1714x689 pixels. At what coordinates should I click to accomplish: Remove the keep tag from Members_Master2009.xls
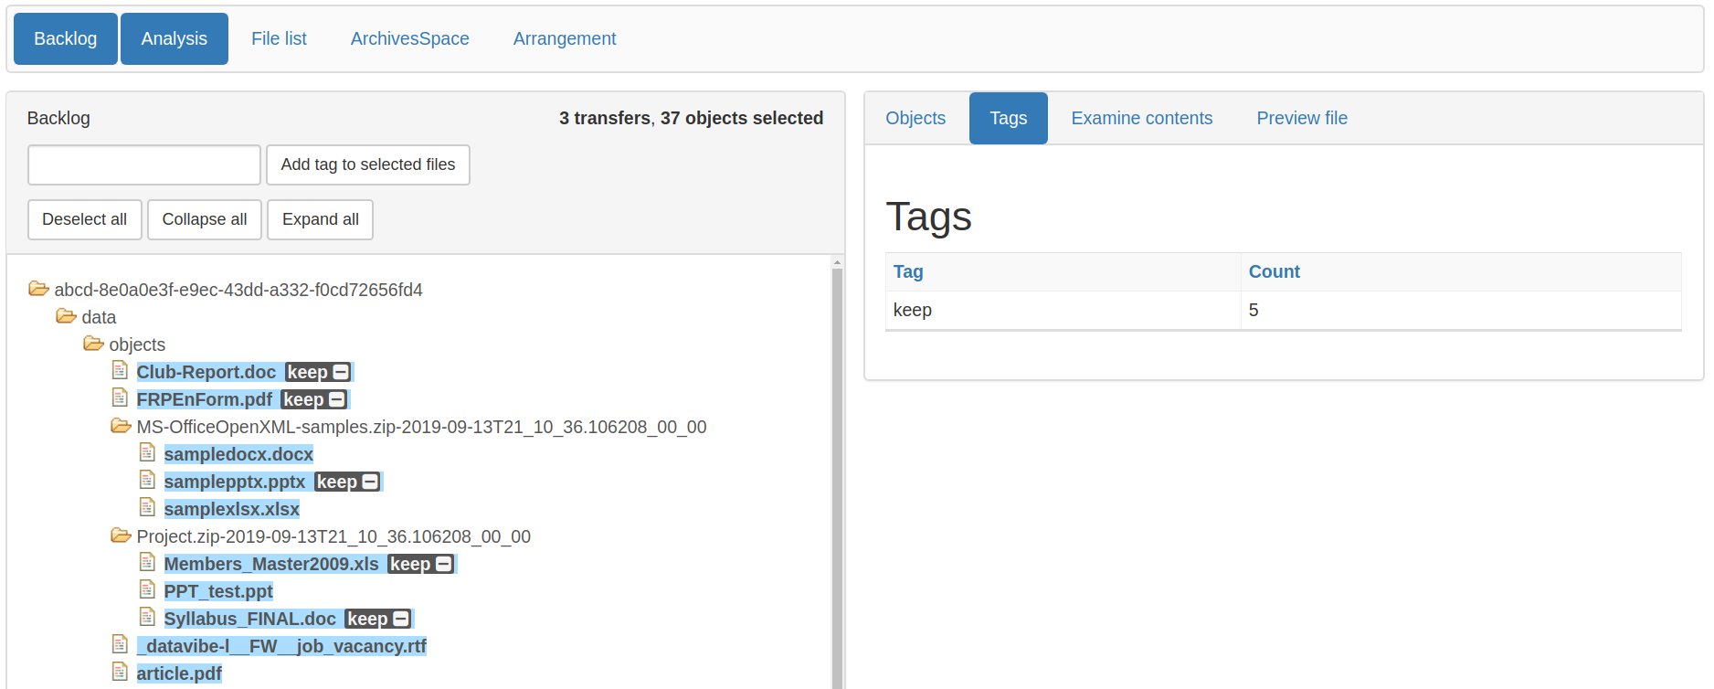pyautogui.click(x=443, y=564)
